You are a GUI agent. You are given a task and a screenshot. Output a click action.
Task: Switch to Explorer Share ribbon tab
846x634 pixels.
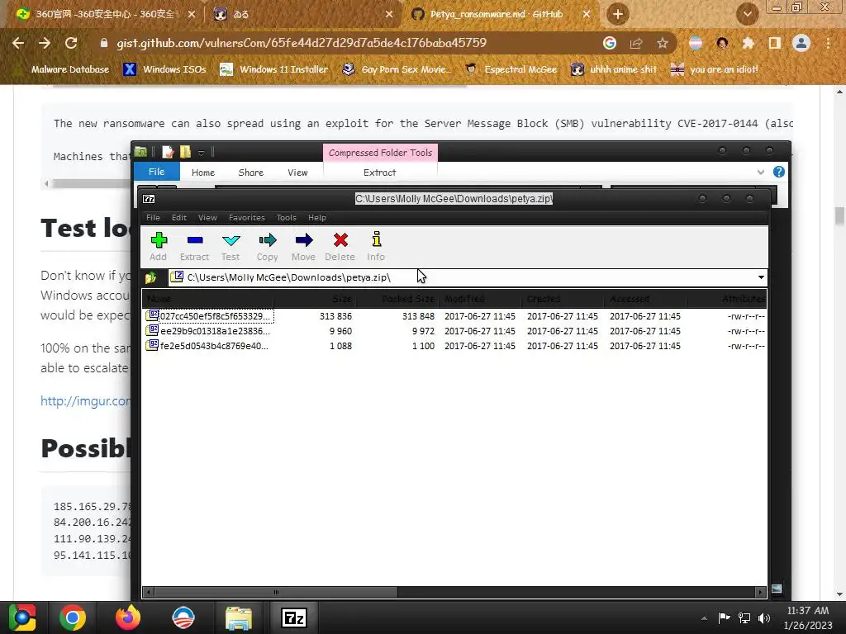pyautogui.click(x=251, y=173)
